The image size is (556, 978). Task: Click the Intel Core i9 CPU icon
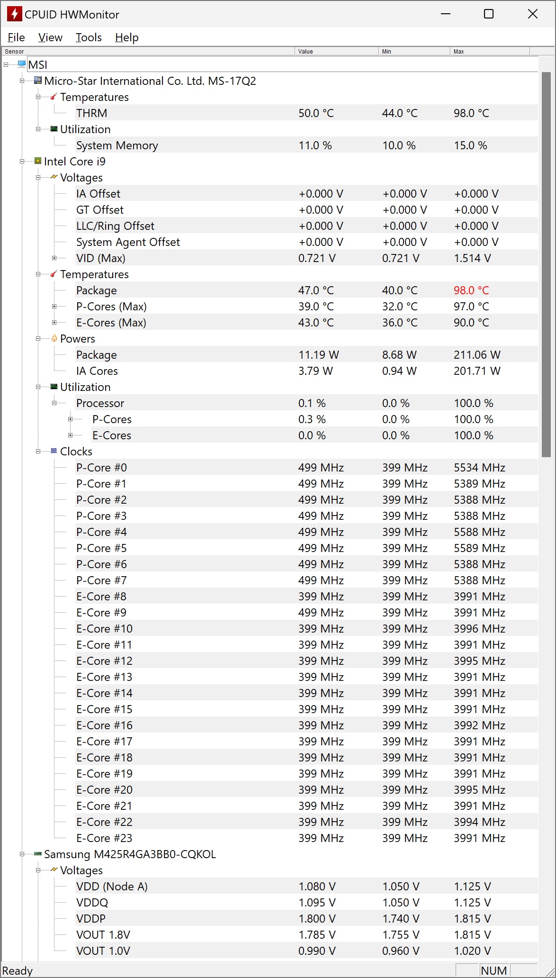click(x=38, y=161)
